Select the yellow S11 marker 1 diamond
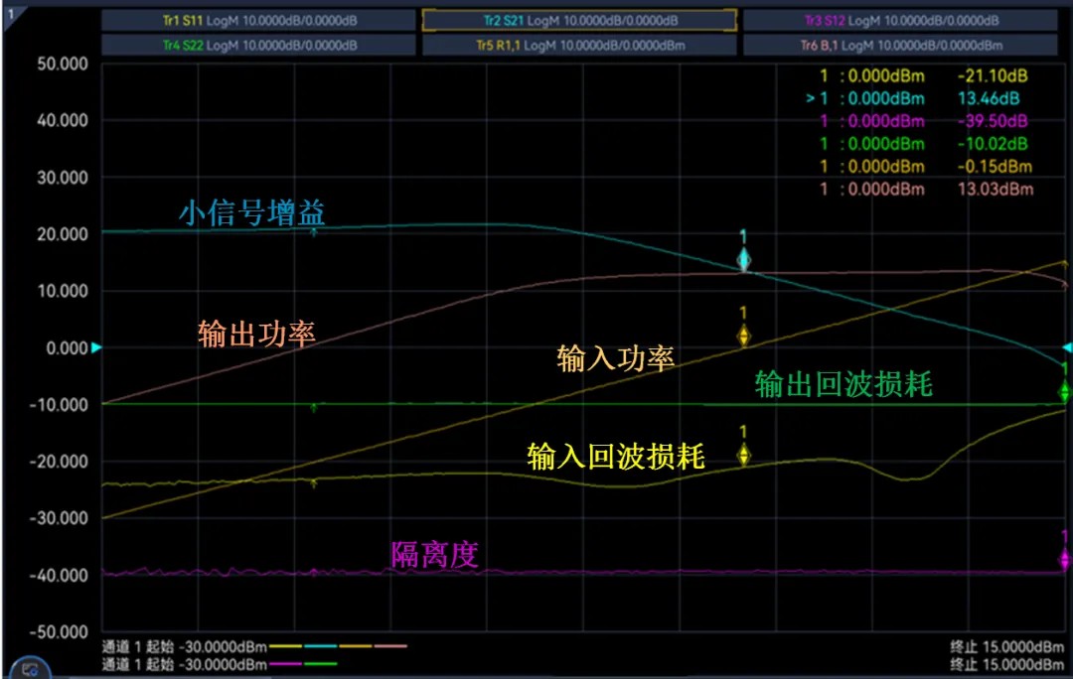Image resolution: width=1073 pixels, height=679 pixels. point(743,455)
